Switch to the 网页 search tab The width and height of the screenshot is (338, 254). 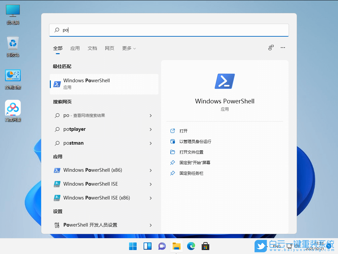click(x=110, y=48)
